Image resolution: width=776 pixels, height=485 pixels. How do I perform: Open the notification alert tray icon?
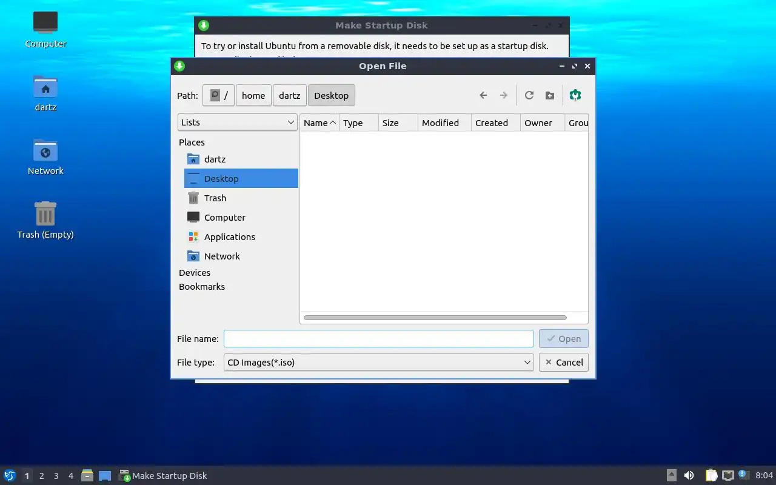(744, 475)
